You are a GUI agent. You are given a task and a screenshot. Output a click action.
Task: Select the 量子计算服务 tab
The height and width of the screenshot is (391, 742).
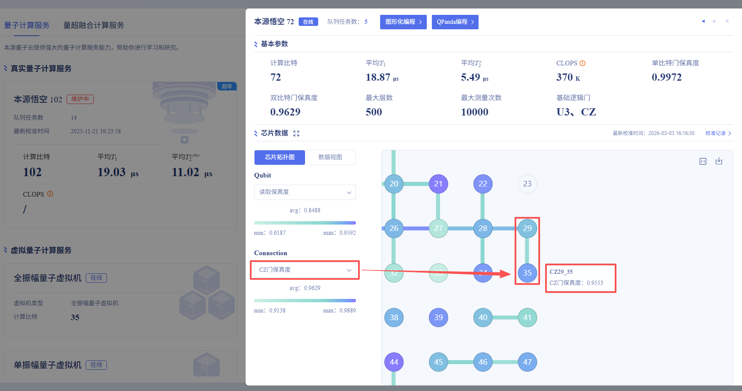(x=27, y=25)
